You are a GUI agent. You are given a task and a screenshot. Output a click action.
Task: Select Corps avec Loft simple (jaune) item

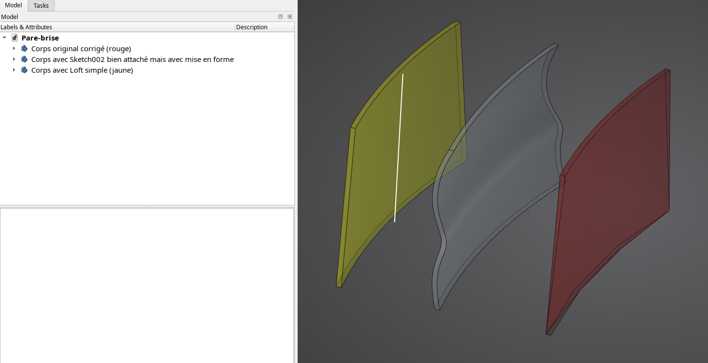(82, 70)
